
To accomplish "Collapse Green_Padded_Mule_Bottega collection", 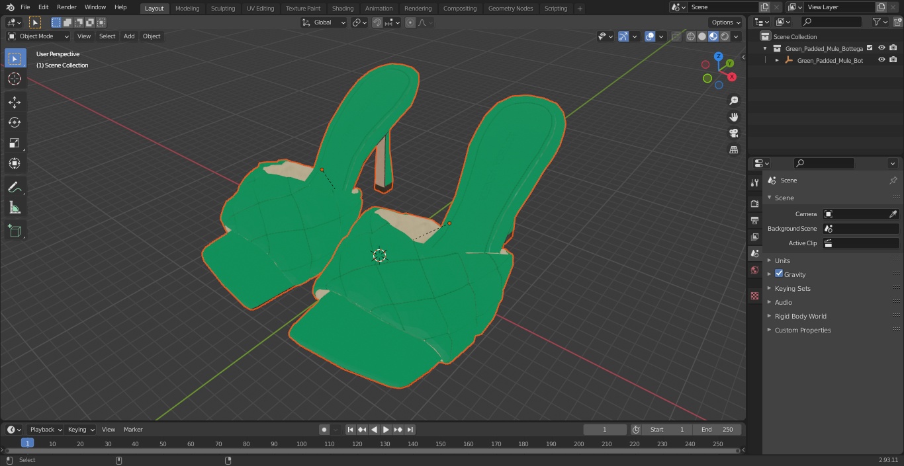I will [x=765, y=48].
